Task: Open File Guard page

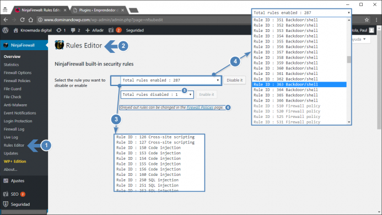Action: pyautogui.click(x=13, y=89)
